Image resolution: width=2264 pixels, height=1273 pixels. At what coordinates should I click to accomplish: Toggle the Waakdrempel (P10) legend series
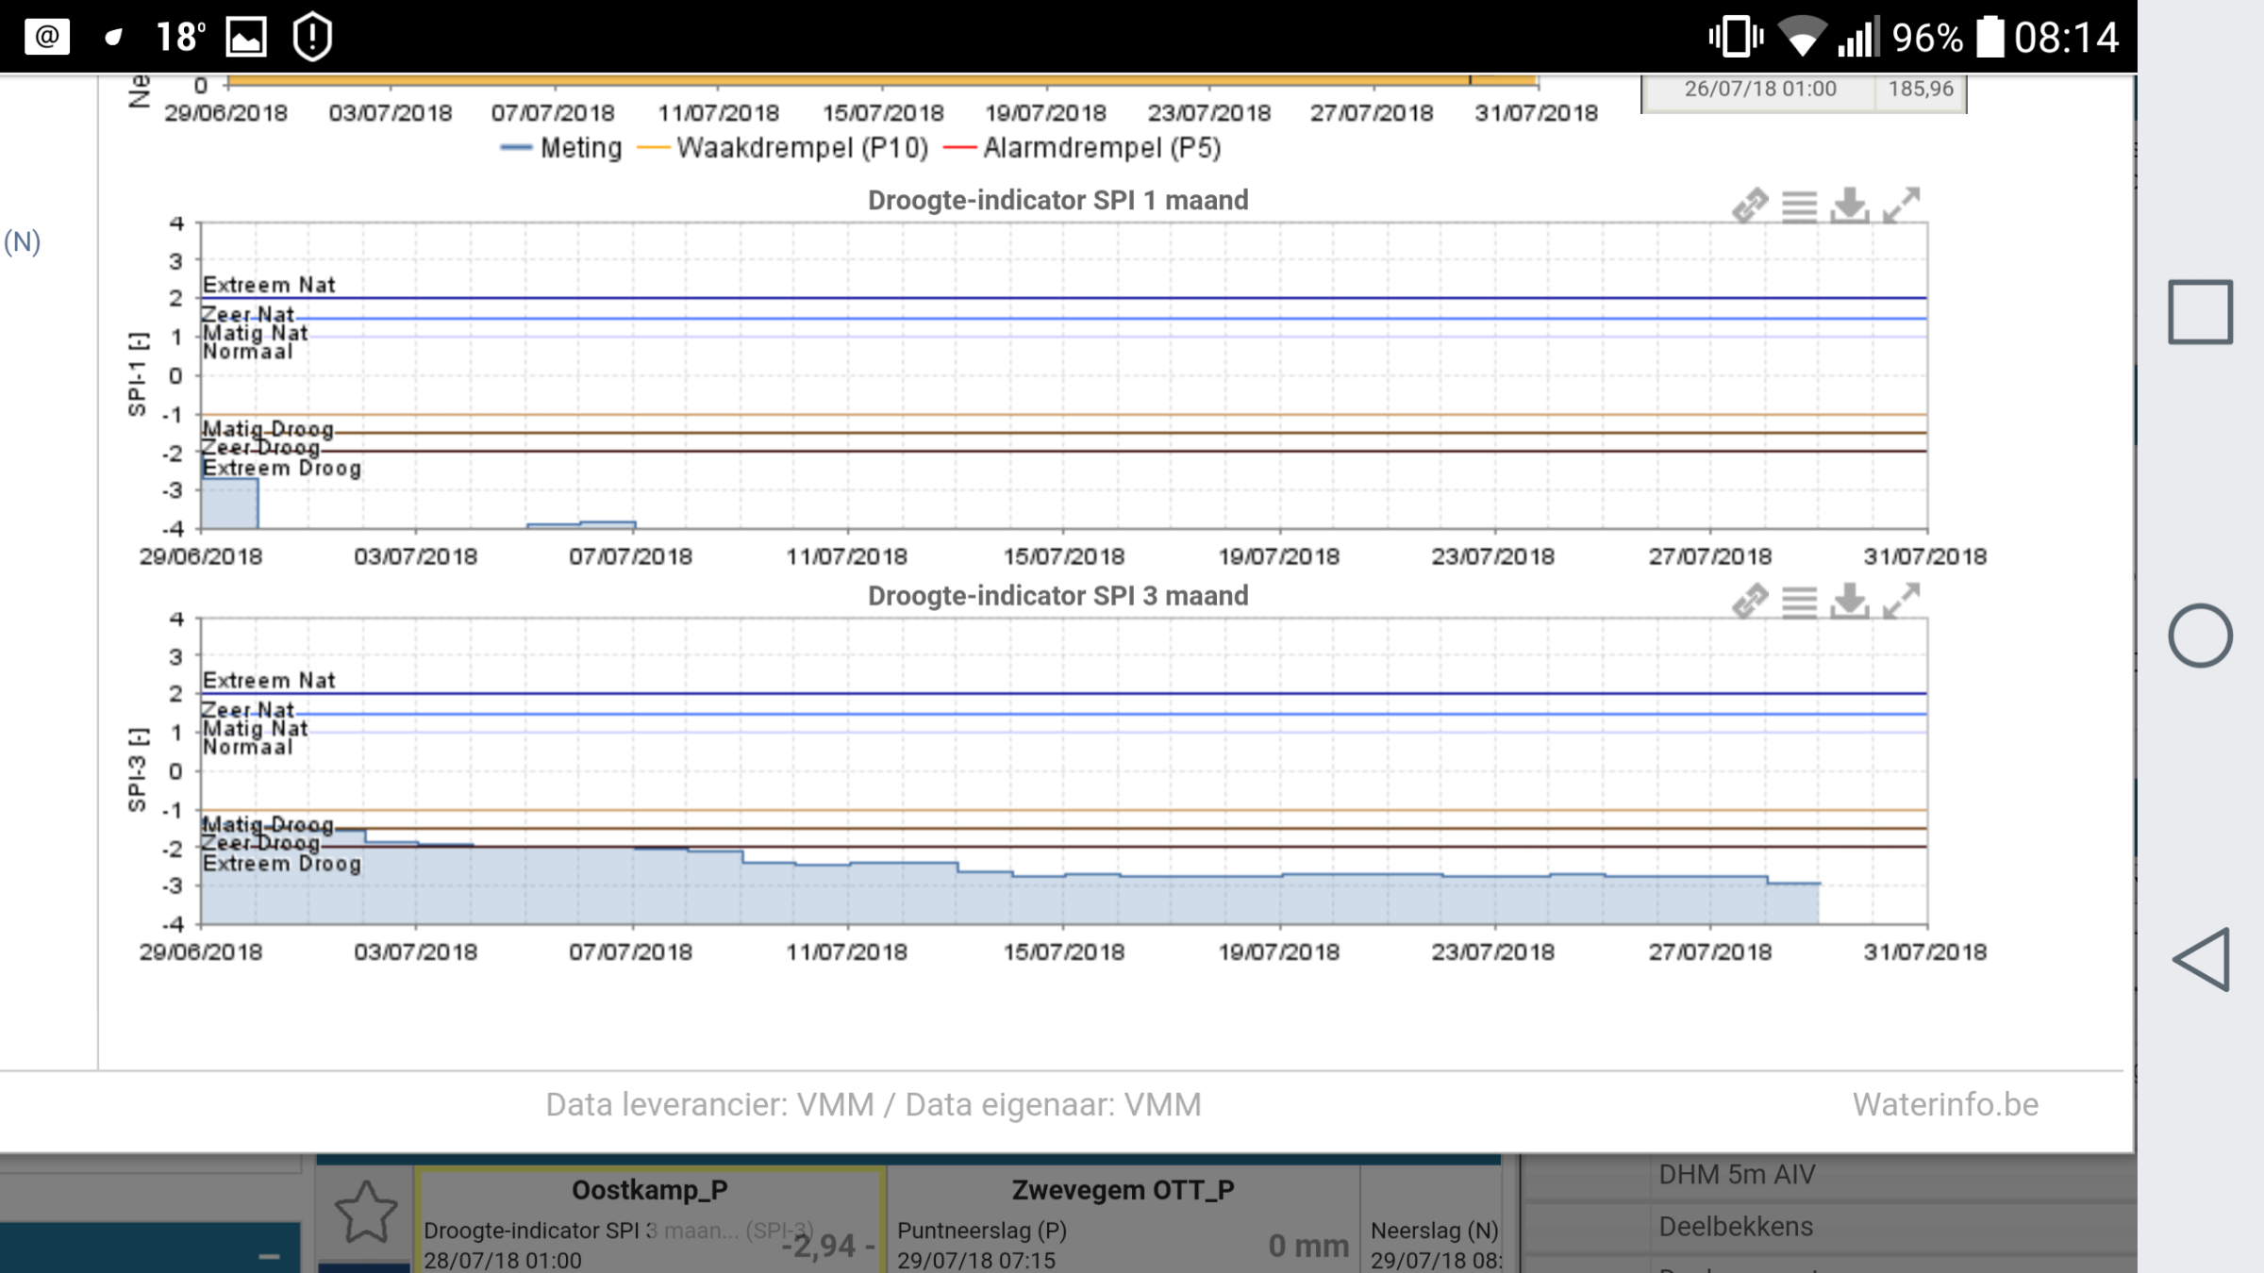point(783,148)
